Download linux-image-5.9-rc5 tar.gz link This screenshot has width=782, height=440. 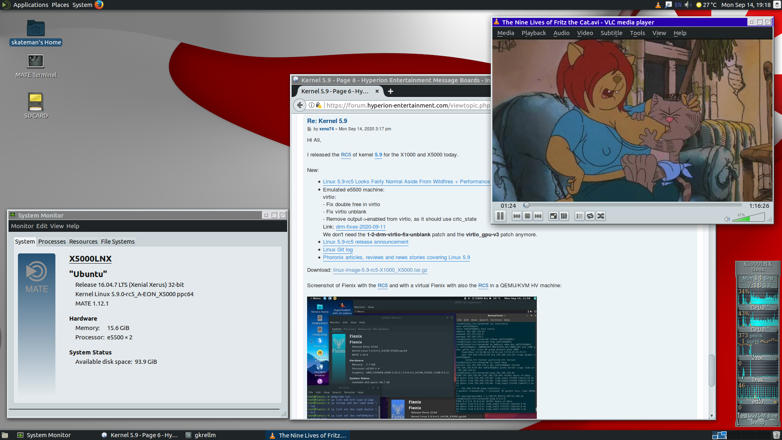[x=380, y=270]
